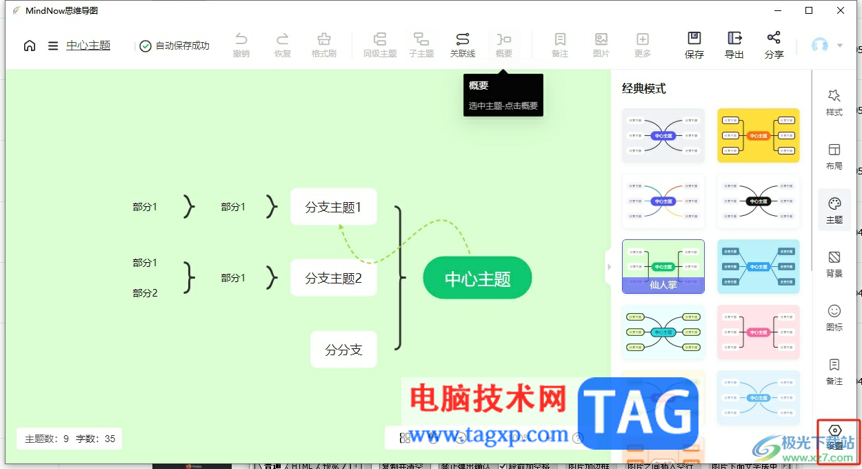Open the Background (背景) sidebar panel

pos(834,263)
